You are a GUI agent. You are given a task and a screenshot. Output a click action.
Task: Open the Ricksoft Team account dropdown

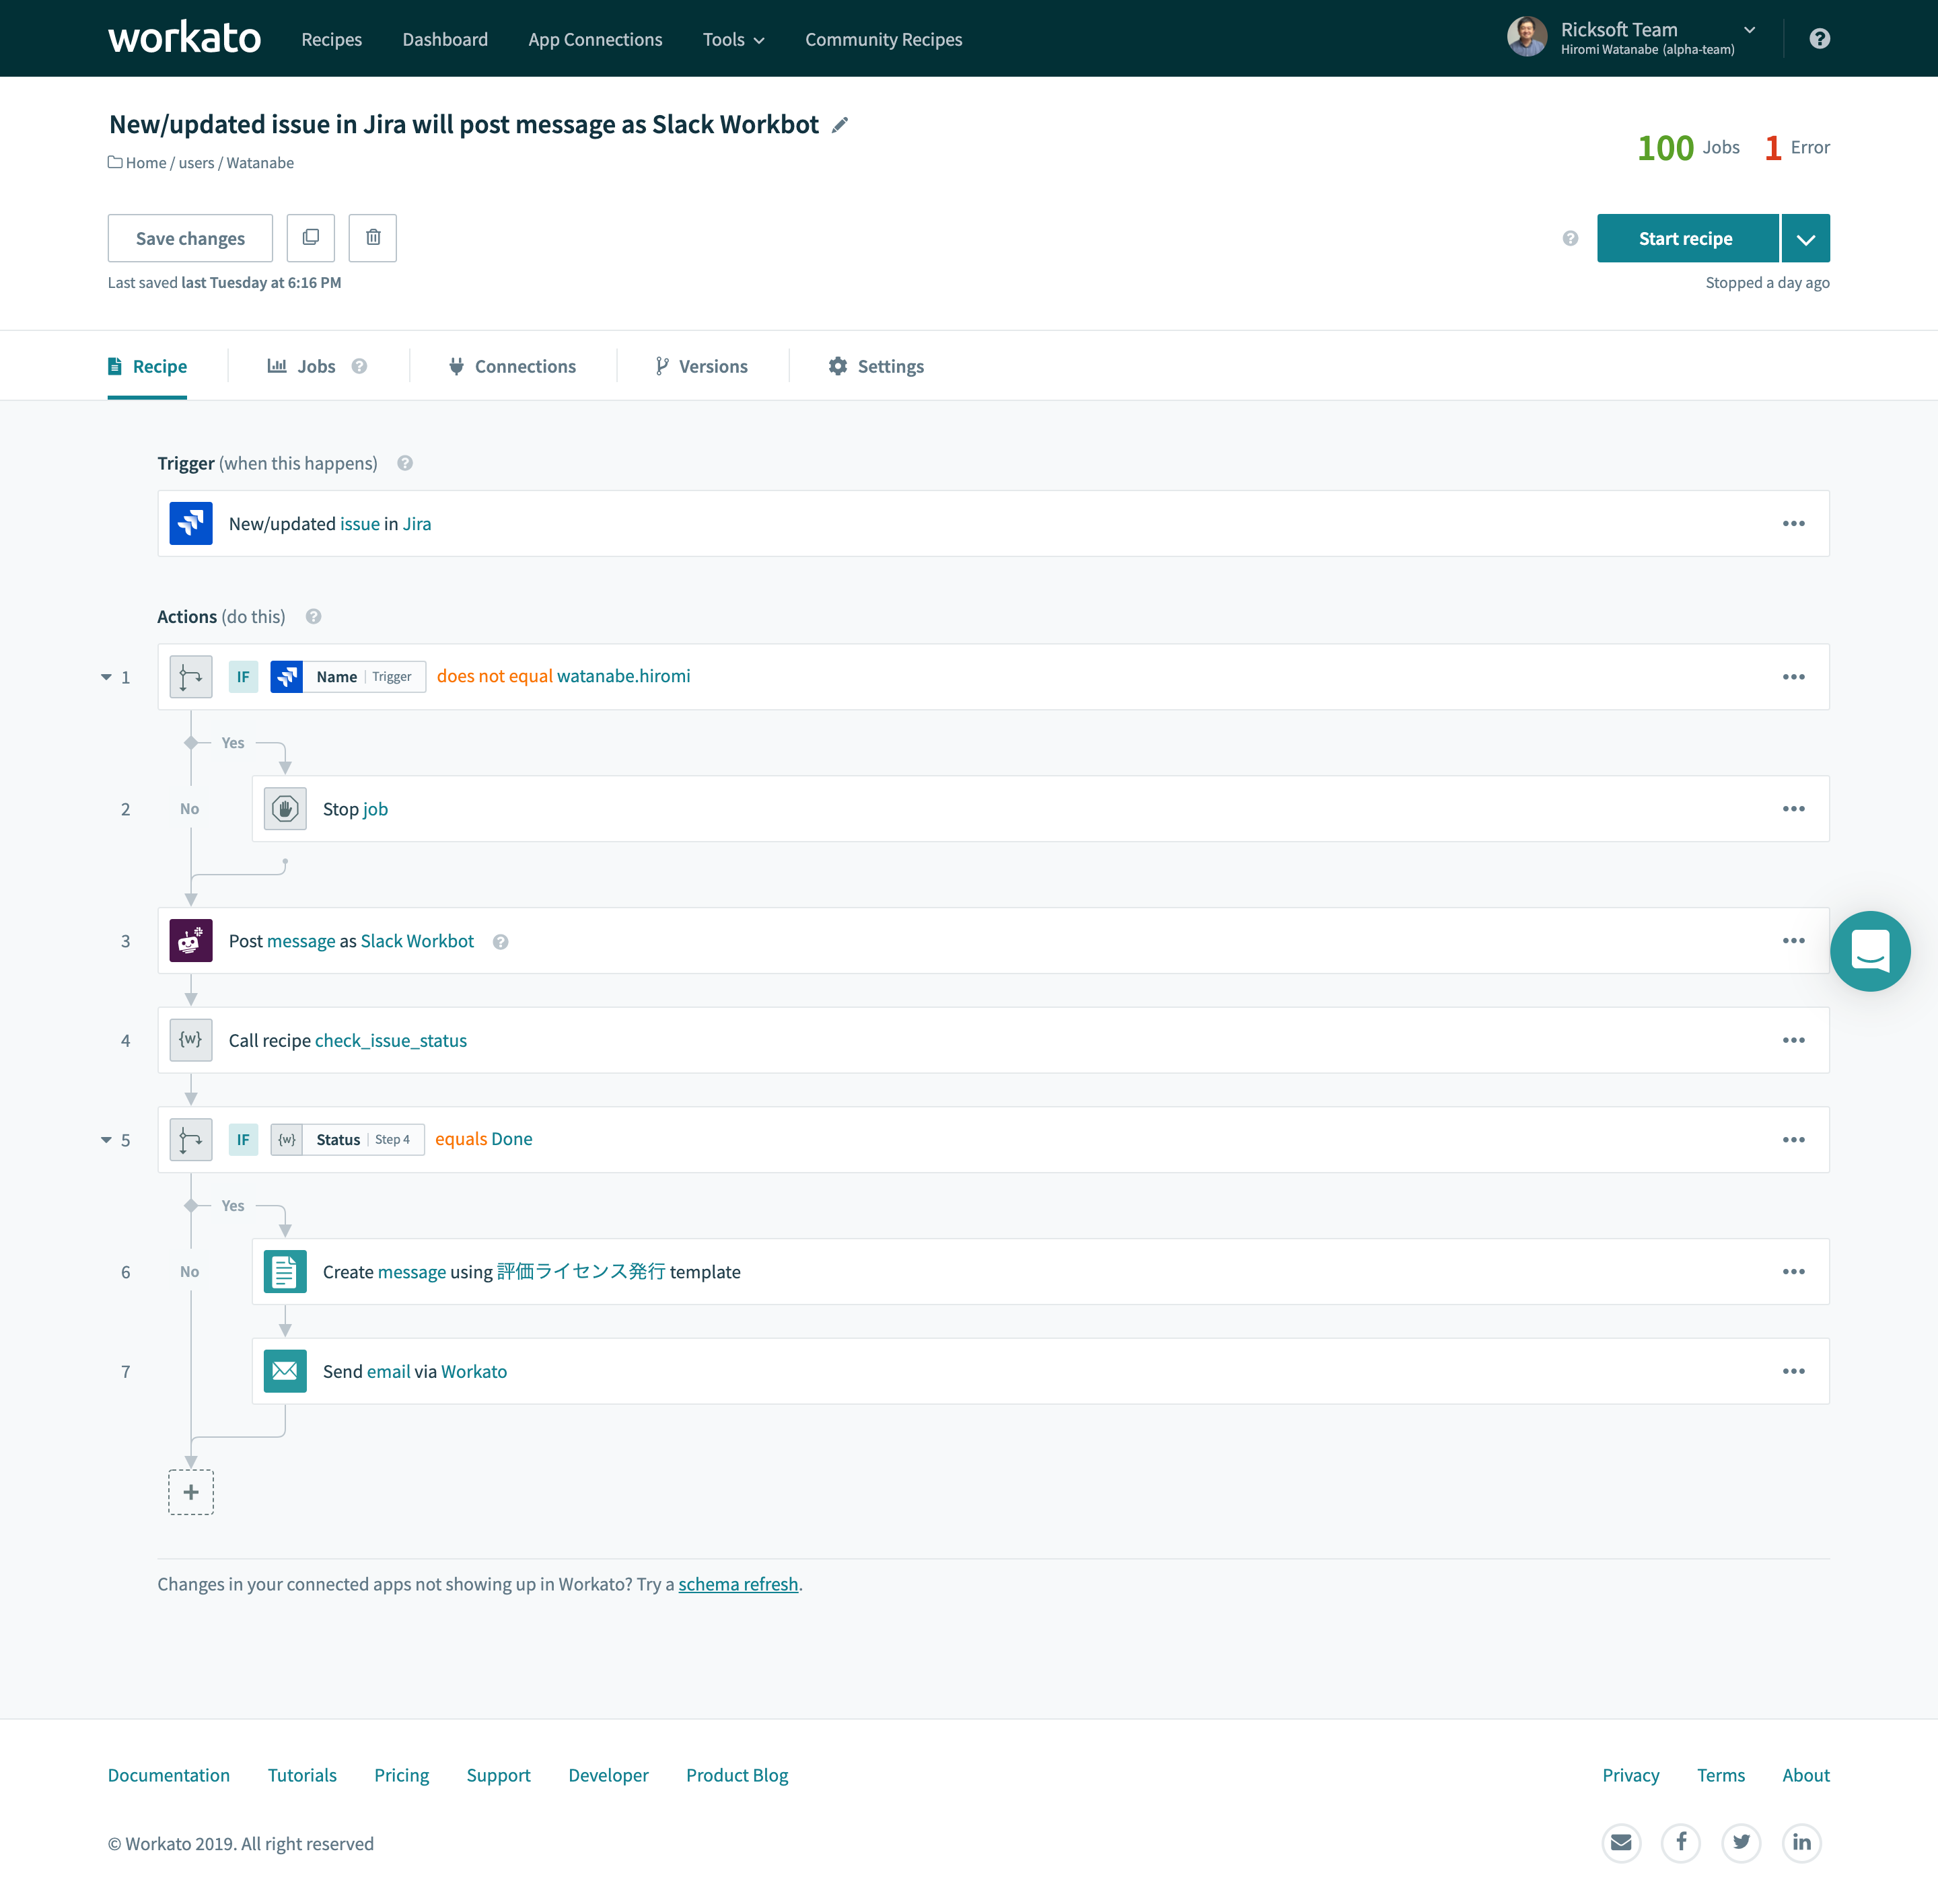1749,30
